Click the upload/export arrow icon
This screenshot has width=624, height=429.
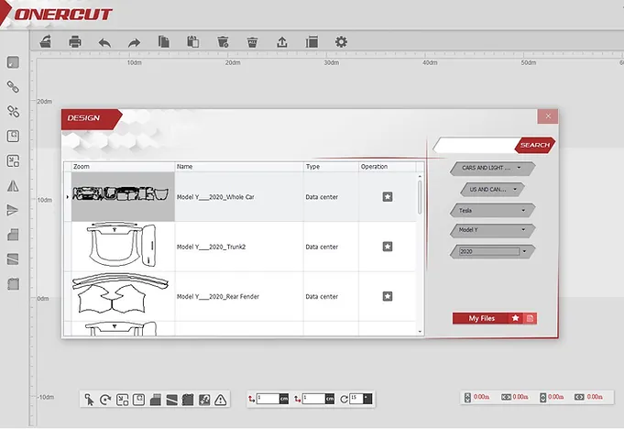(x=282, y=42)
